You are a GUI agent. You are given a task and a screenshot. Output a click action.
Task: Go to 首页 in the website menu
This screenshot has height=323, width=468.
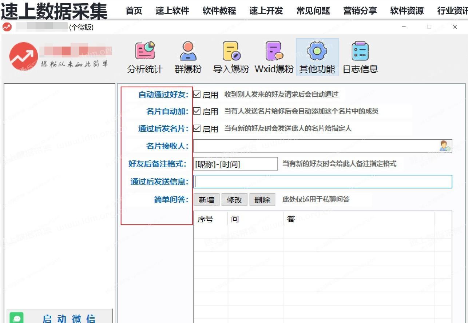click(134, 11)
